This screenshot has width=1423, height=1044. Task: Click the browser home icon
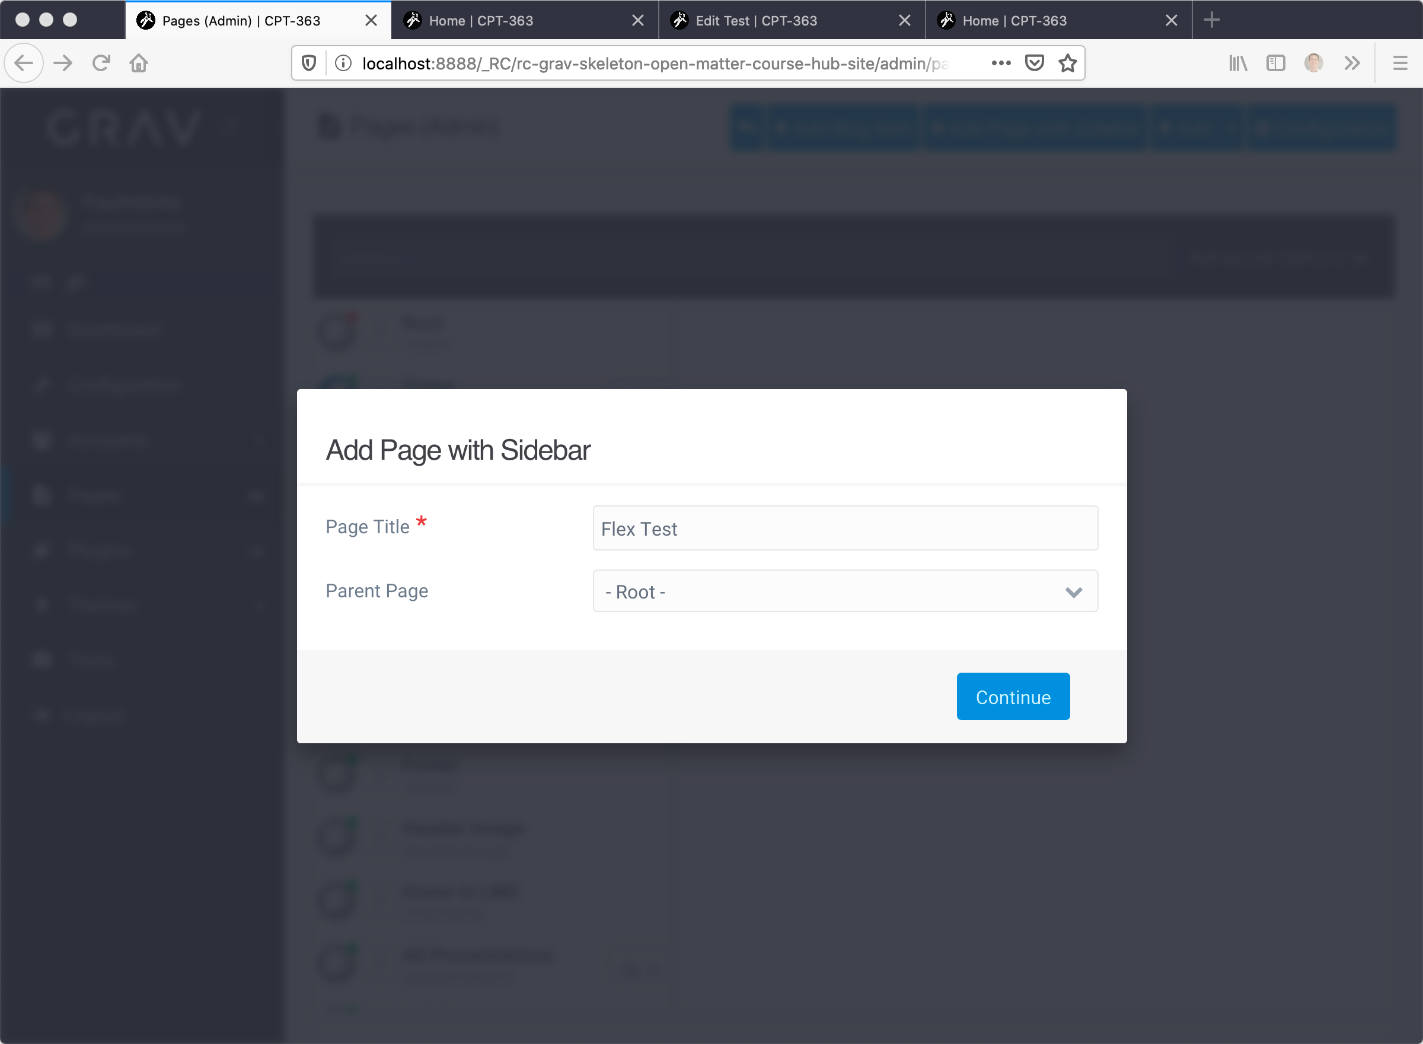[139, 62]
